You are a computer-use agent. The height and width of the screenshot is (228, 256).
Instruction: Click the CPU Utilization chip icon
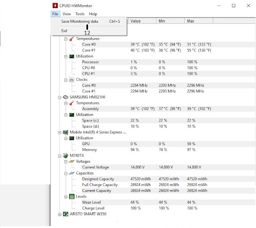click(72, 56)
